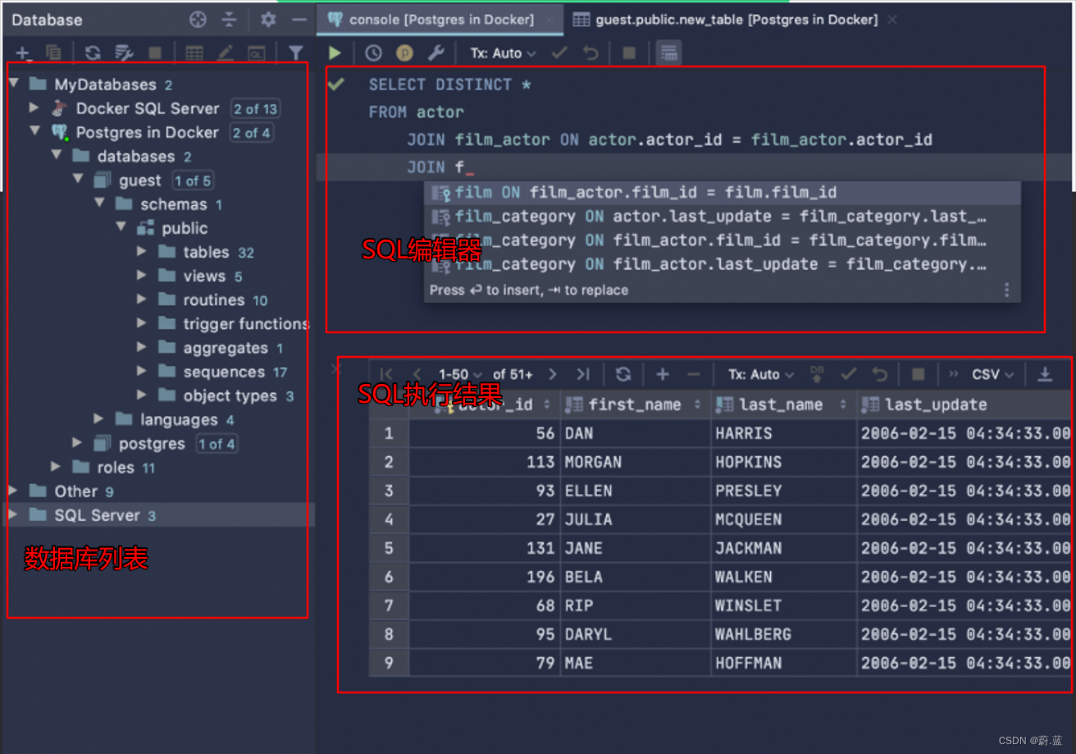Run the query with green Execute arrow
The height and width of the screenshot is (754, 1076).
click(335, 53)
